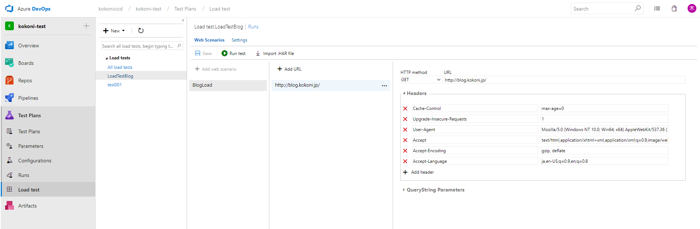700x229 pixels.
Task: Go to kokoni-test breadcrumb
Action: [x=148, y=9]
